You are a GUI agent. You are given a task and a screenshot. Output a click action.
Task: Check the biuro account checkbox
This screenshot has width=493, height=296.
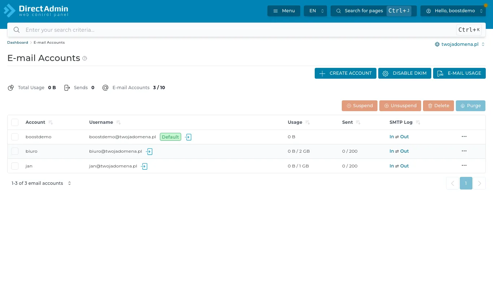click(15, 151)
